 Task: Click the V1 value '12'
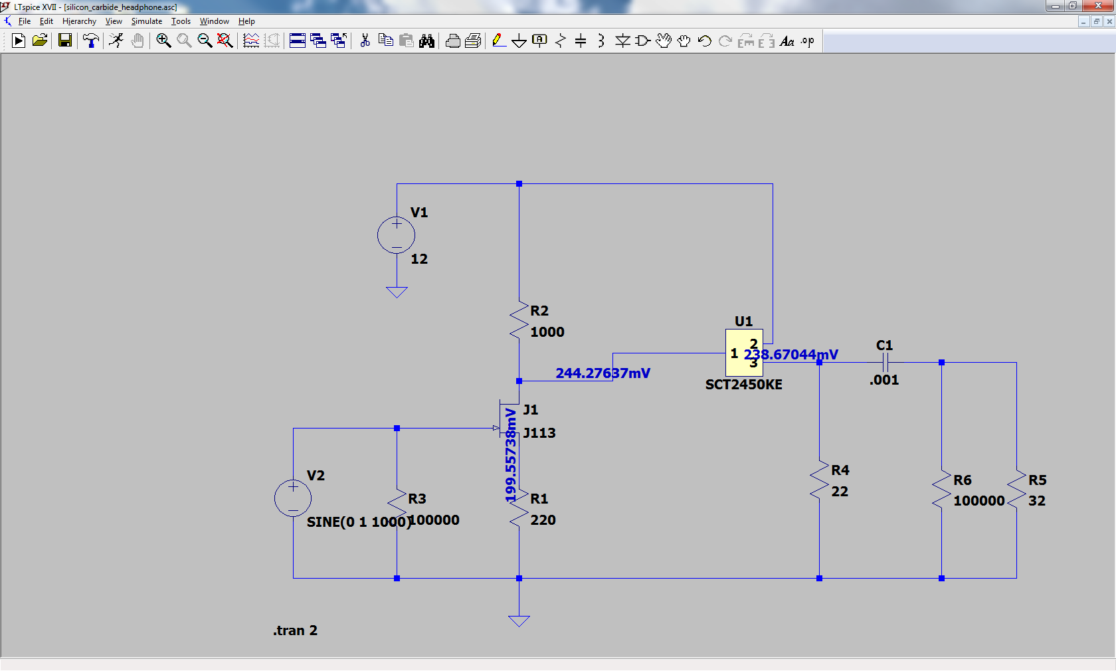click(419, 259)
